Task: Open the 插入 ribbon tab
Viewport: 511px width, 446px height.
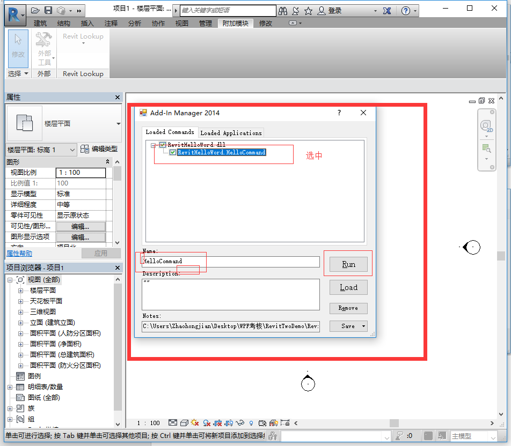Action: tap(87, 23)
